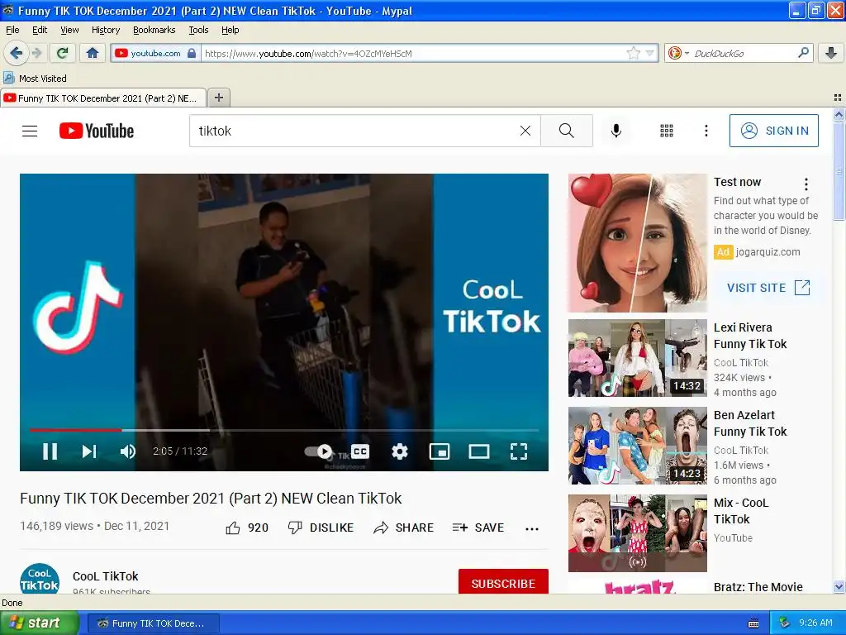Open the Edit menu
Screen dimensions: 846x635
[x=40, y=30]
